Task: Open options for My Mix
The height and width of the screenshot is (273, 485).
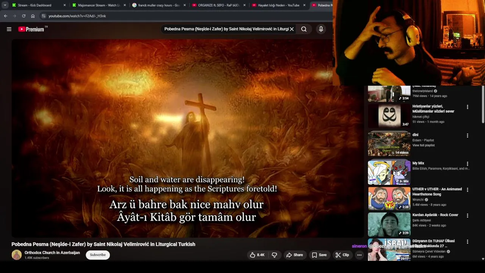Action: point(467,164)
